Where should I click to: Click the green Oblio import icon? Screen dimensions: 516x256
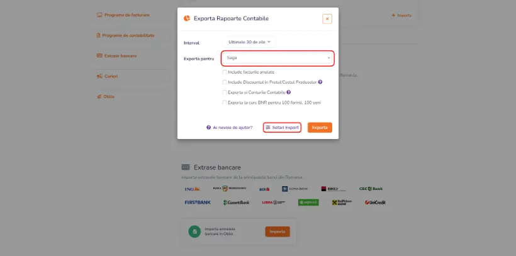tap(194, 231)
